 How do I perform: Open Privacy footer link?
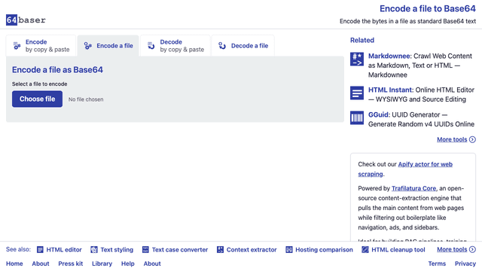click(465, 263)
